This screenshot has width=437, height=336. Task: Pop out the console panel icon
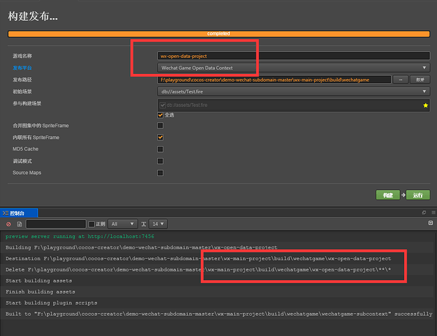[x=424, y=212]
